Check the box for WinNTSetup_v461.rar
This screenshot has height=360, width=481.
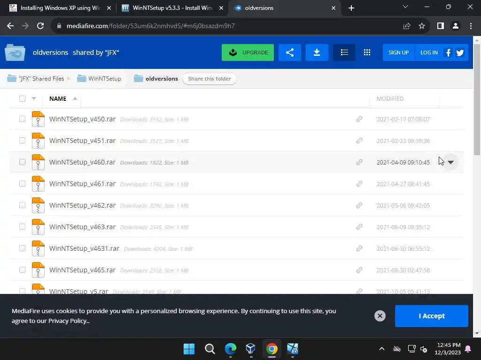pyautogui.click(x=22, y=183)
